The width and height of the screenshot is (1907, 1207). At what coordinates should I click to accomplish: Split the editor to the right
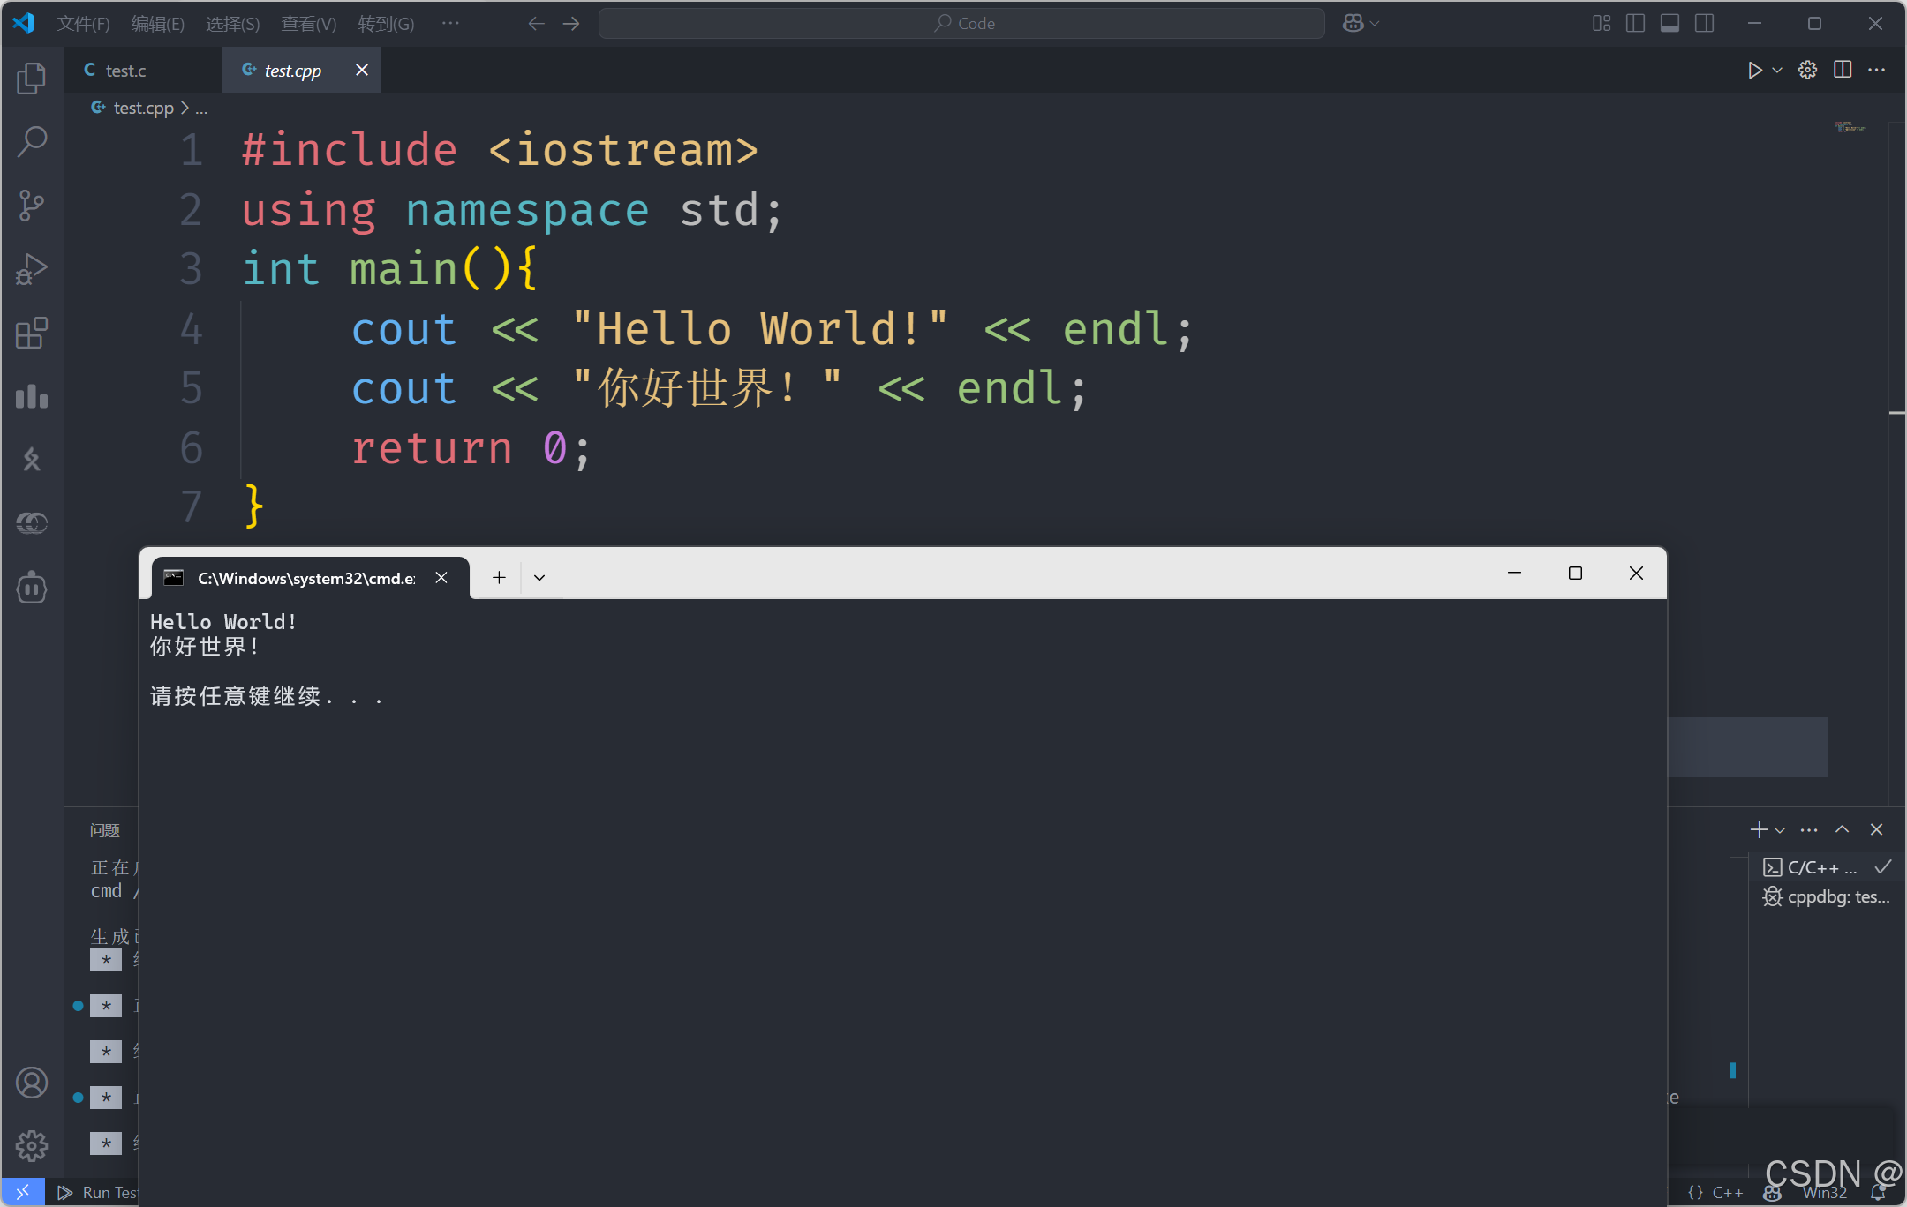click(x=1843, y=71)
